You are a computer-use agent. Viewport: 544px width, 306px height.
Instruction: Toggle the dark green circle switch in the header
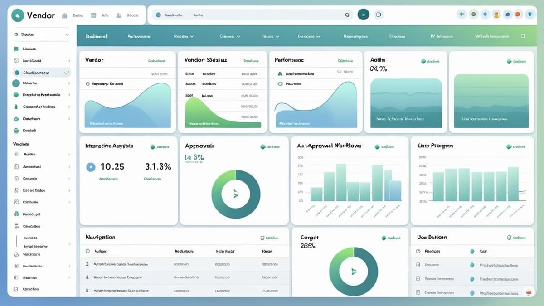(x=364, y=15)
